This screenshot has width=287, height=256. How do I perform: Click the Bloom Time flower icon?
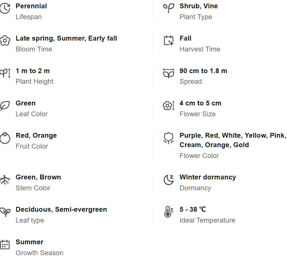pyautogui.click(x=5, y=41)
